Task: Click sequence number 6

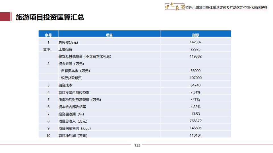Action: (48, 107)
